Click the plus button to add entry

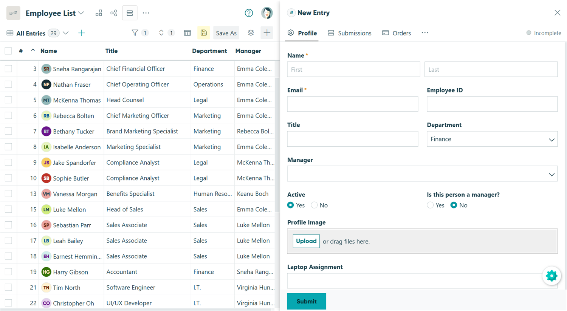pyautogui.click(x=267, y=33)
